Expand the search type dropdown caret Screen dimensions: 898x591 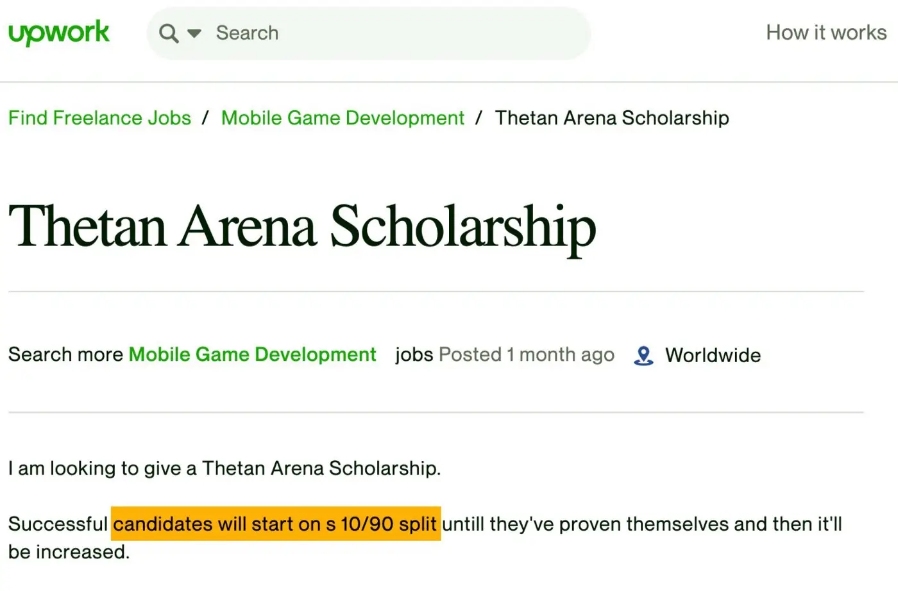194,33
